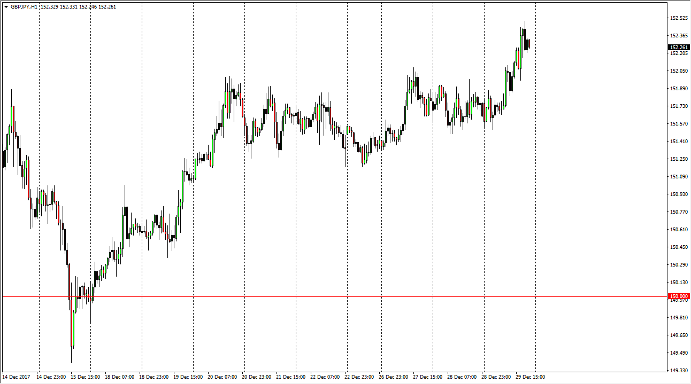This screenshot has width=691, height=384.
Task: Click the OHLC values 152.329 152.331 in header
Action: (x=58, y=7)
